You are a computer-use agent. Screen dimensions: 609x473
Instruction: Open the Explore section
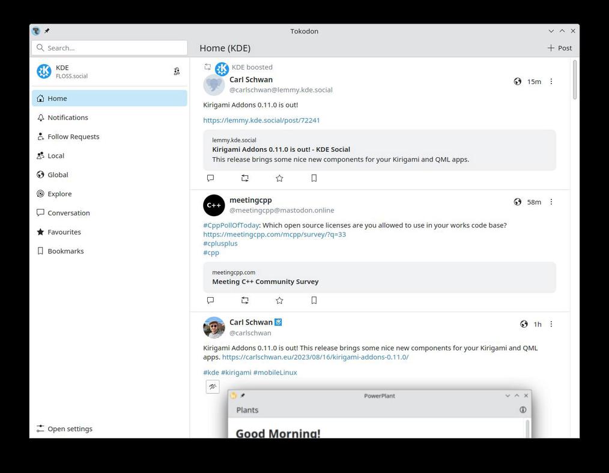[x=59, y=193]
